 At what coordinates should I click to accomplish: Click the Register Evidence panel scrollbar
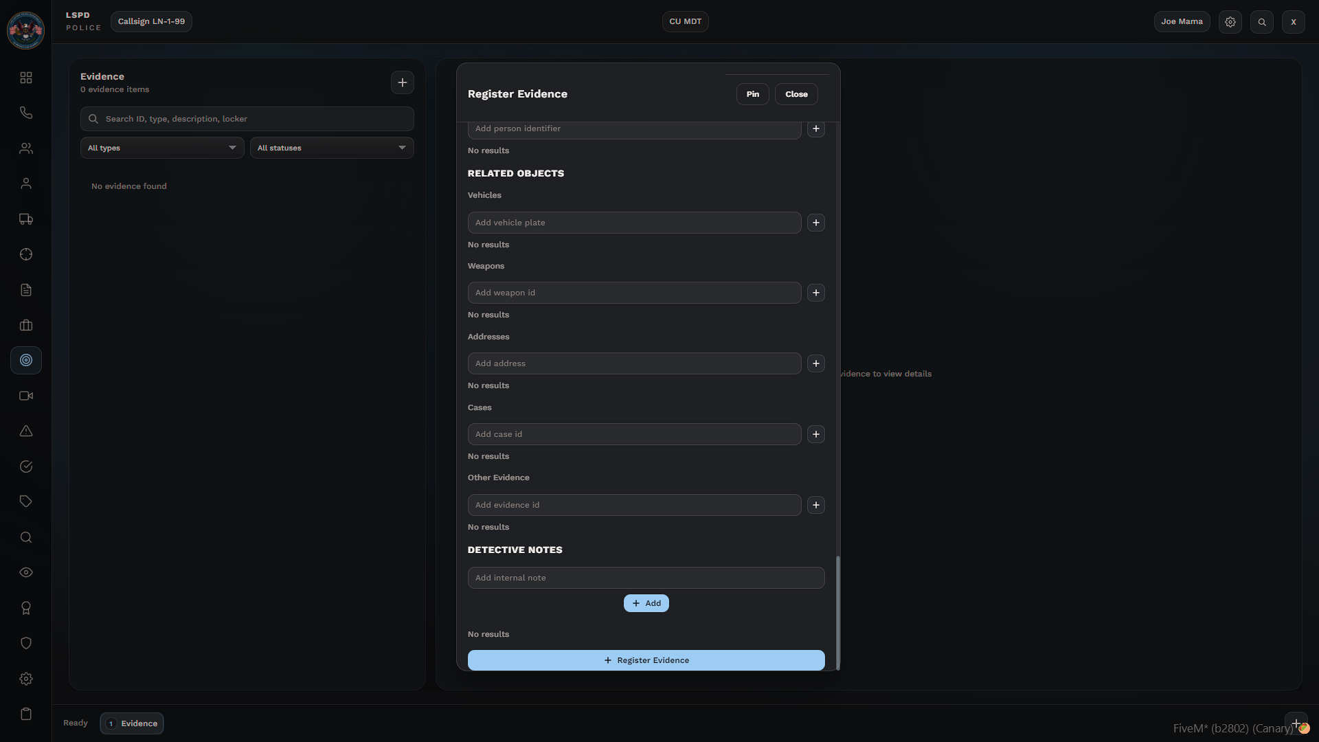(837, 611)
